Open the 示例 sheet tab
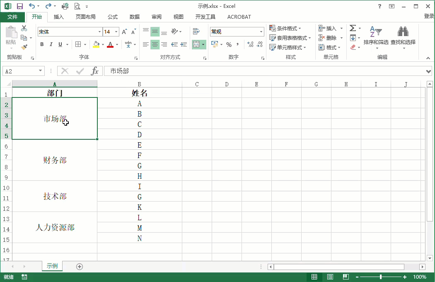 (x=52, y=266)
